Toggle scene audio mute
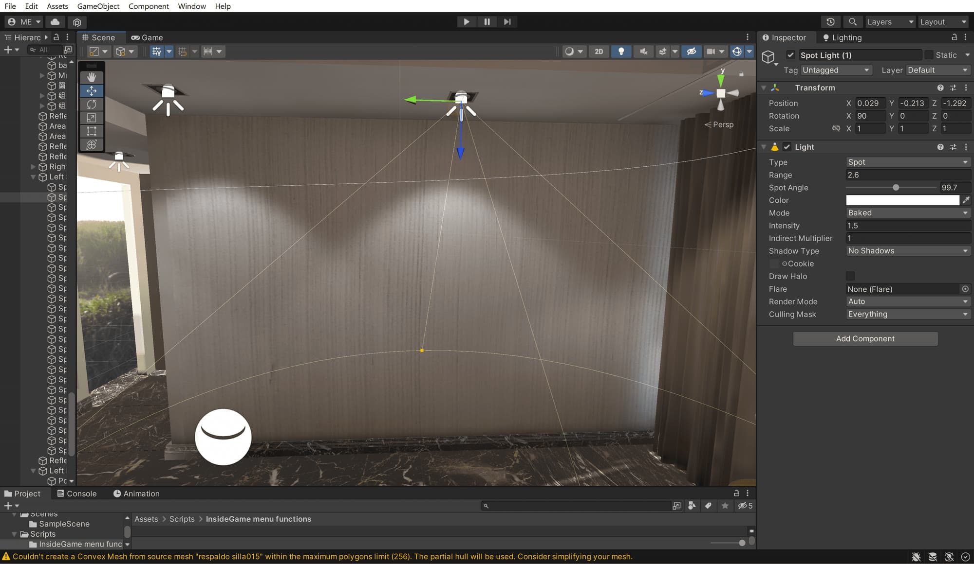 point(644,52)
